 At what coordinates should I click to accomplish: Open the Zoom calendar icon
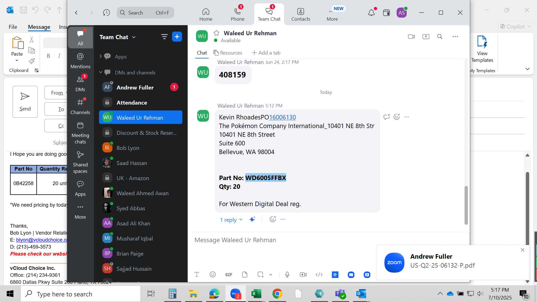[387, 13]
